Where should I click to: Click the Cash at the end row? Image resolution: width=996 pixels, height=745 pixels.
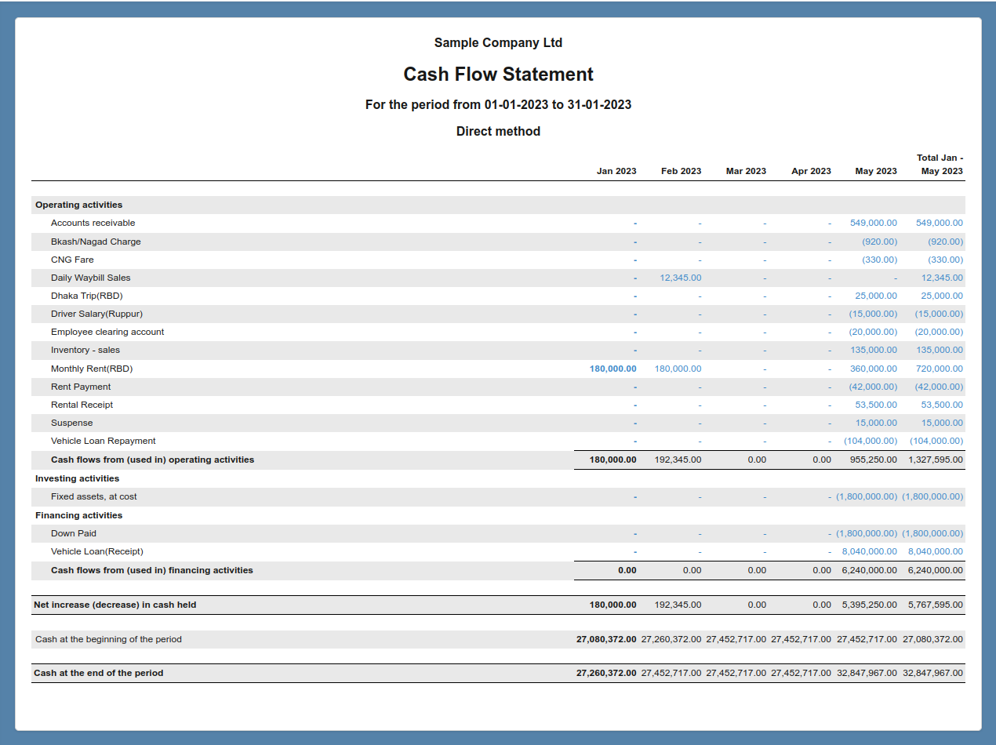98,673
